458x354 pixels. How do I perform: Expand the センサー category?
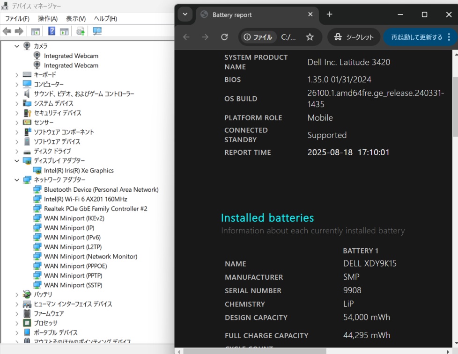pyautogui.click(x=17, y=123)
